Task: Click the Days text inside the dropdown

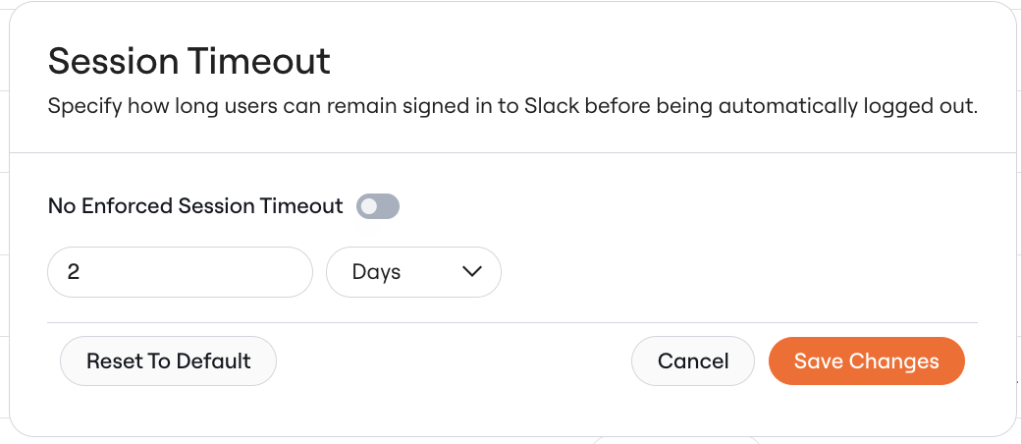Action: coord(376,272)
